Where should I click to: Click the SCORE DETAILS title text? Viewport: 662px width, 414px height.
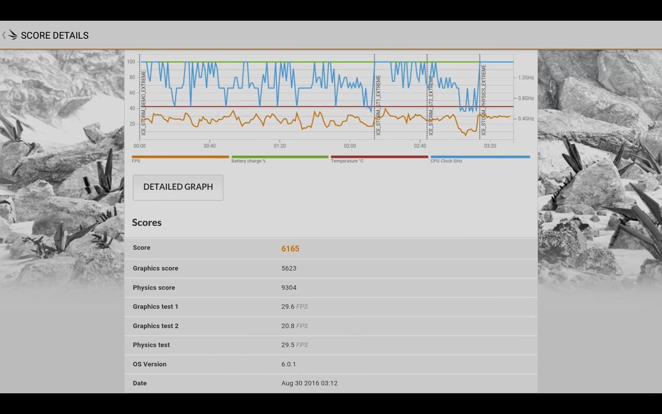point(55,35)
